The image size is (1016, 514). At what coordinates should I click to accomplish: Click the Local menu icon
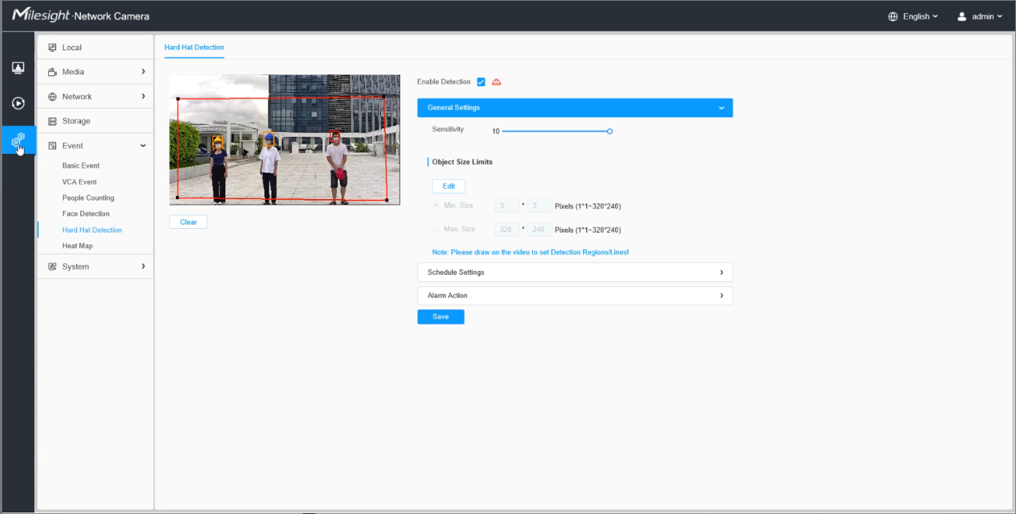pos(52,47)
